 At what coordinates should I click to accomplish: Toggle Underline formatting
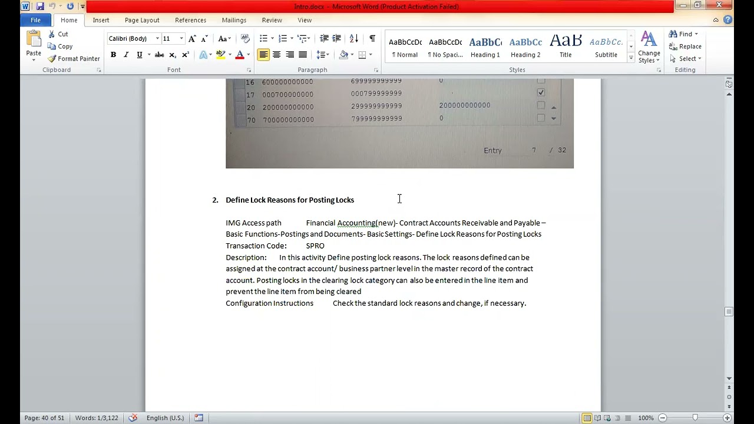click(x=140, y=55)
